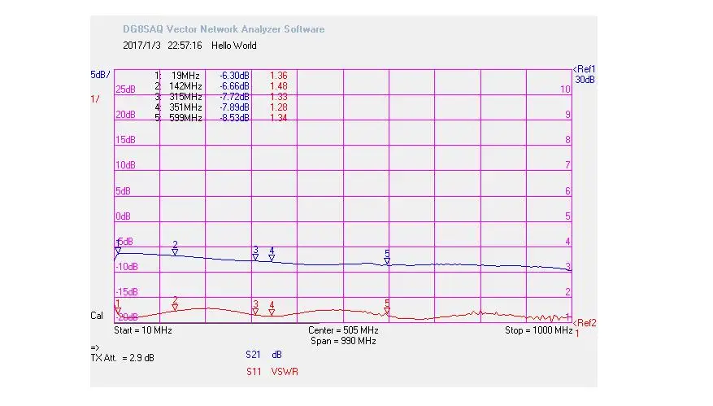Click the "25dB" left axis label
The image size is (713, 406).
pos(125,89)
